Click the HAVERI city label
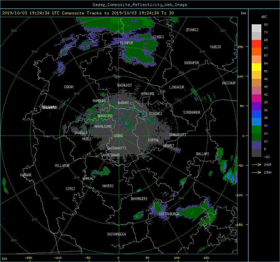This screenshot has height=262, width=280. pyautogui.click(x=108, y=186)
